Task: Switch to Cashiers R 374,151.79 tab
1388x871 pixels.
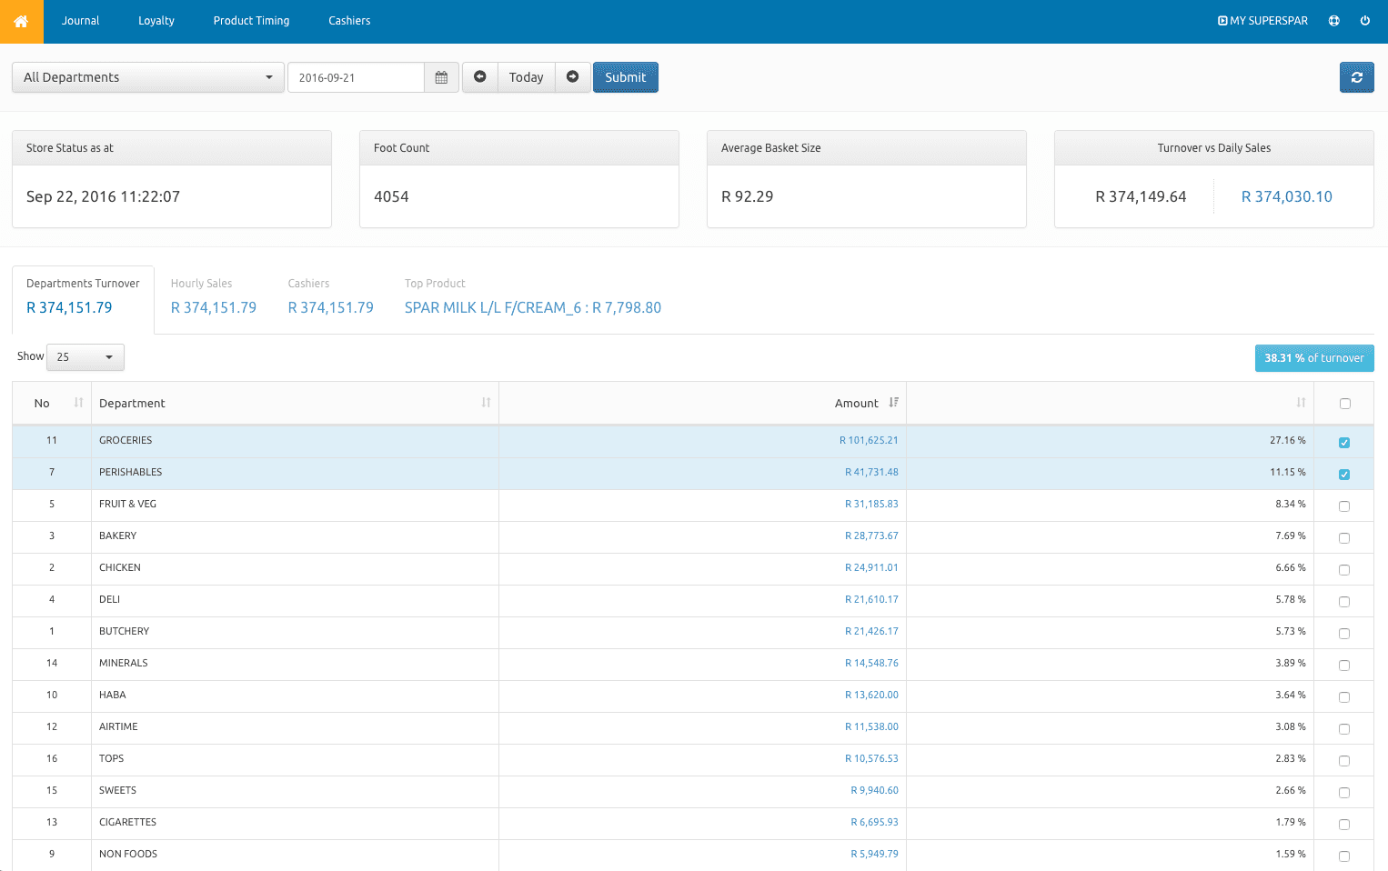Action: tap(331, 298)
